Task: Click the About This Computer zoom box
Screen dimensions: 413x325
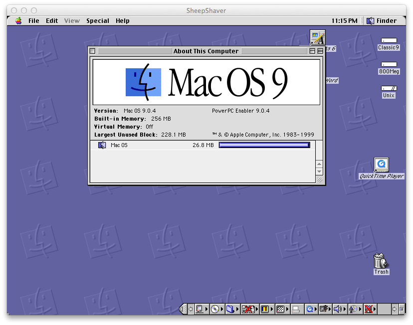Action: [312, 51]
